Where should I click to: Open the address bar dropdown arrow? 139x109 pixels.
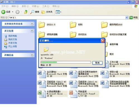pyautogui.click(x=127, y=18)
